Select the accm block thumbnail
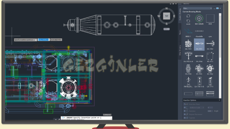The height and width of the screenshot is (129, 230). click(188, 20)
